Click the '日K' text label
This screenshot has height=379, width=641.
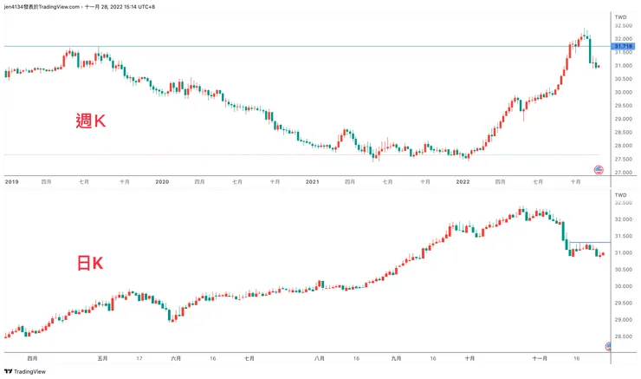pyautogui.click(x=90, y=263)
